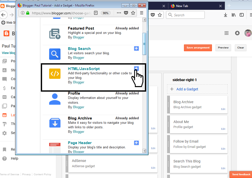Open Library in main Firefox toolbar
Viewport: 252px width, 178px height.
(x=234, y=15)
